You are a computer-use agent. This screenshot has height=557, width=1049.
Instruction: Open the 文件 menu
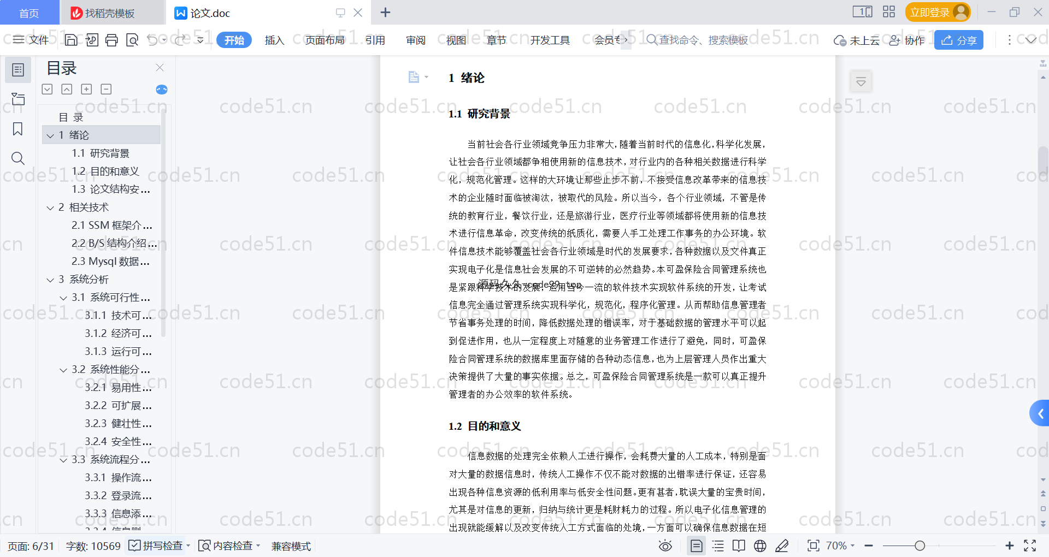coord(31,40)
